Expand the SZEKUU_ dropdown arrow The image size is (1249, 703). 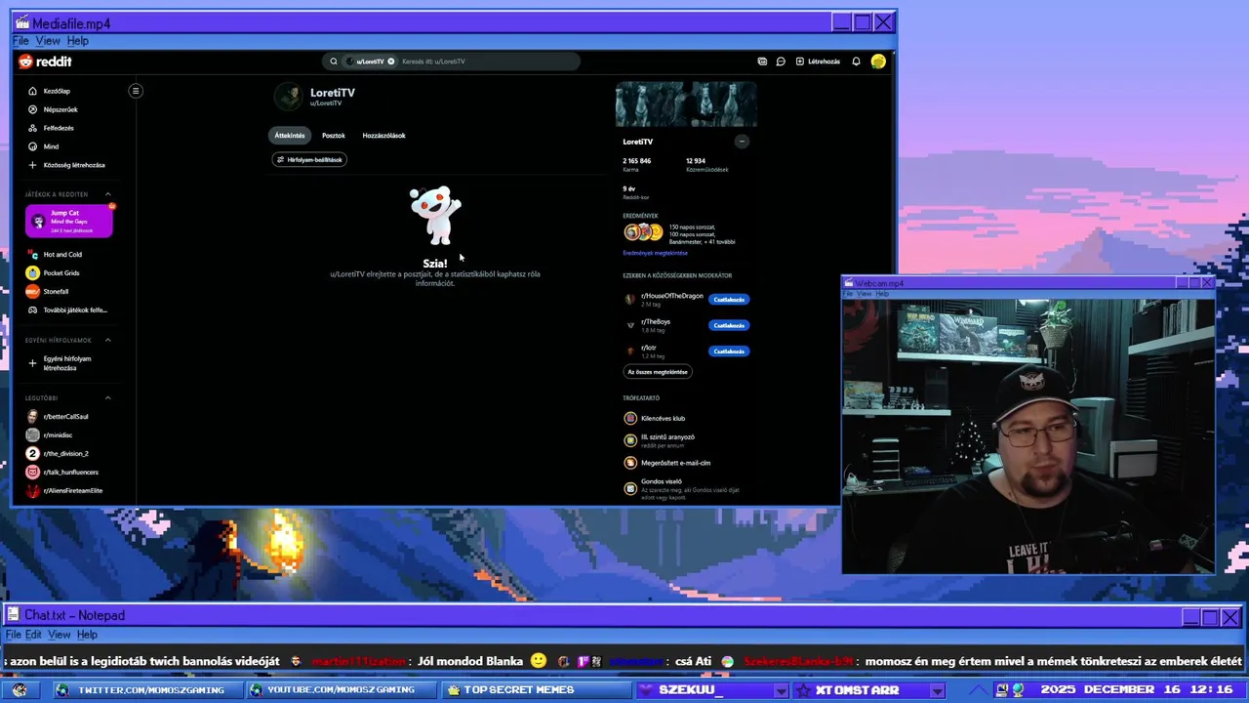(x=781, y=691)
